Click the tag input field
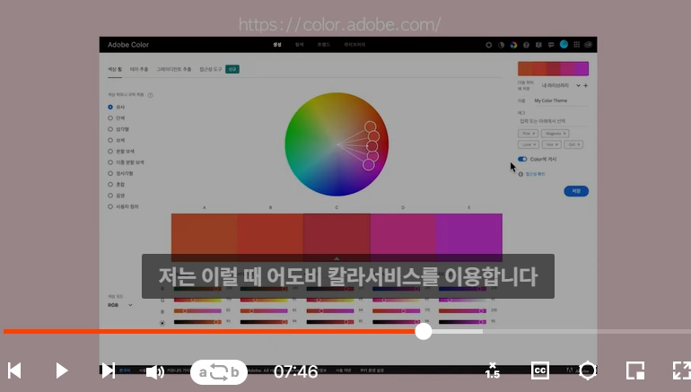This screenshot has height=392, width=691. (x=553, y=121)
